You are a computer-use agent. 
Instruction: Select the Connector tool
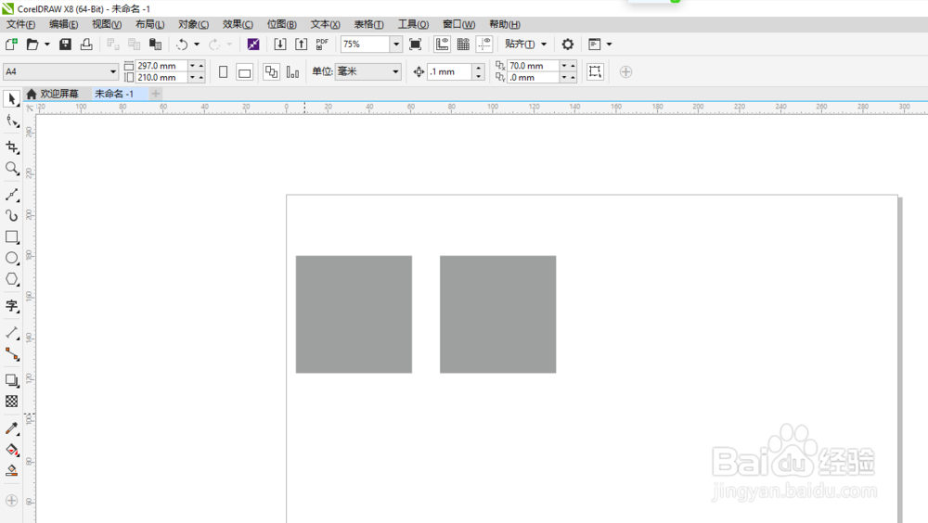11,354
